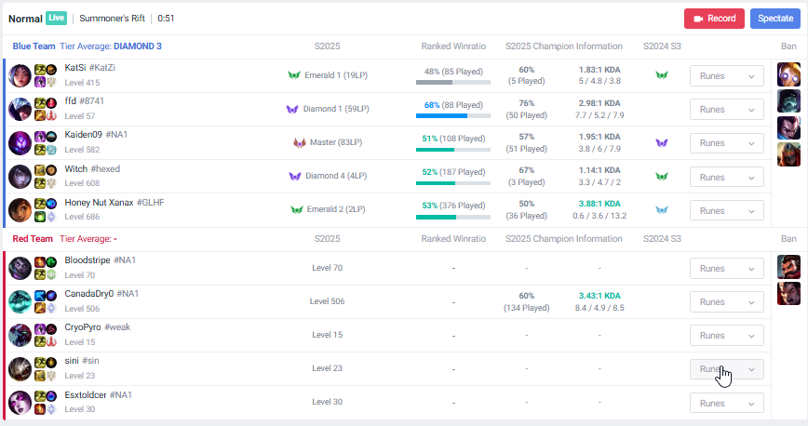Click Kaiden09's Master (83LP) text
Image resolution: width=808 pixels, height=426 pixels.
click(336, 142)
